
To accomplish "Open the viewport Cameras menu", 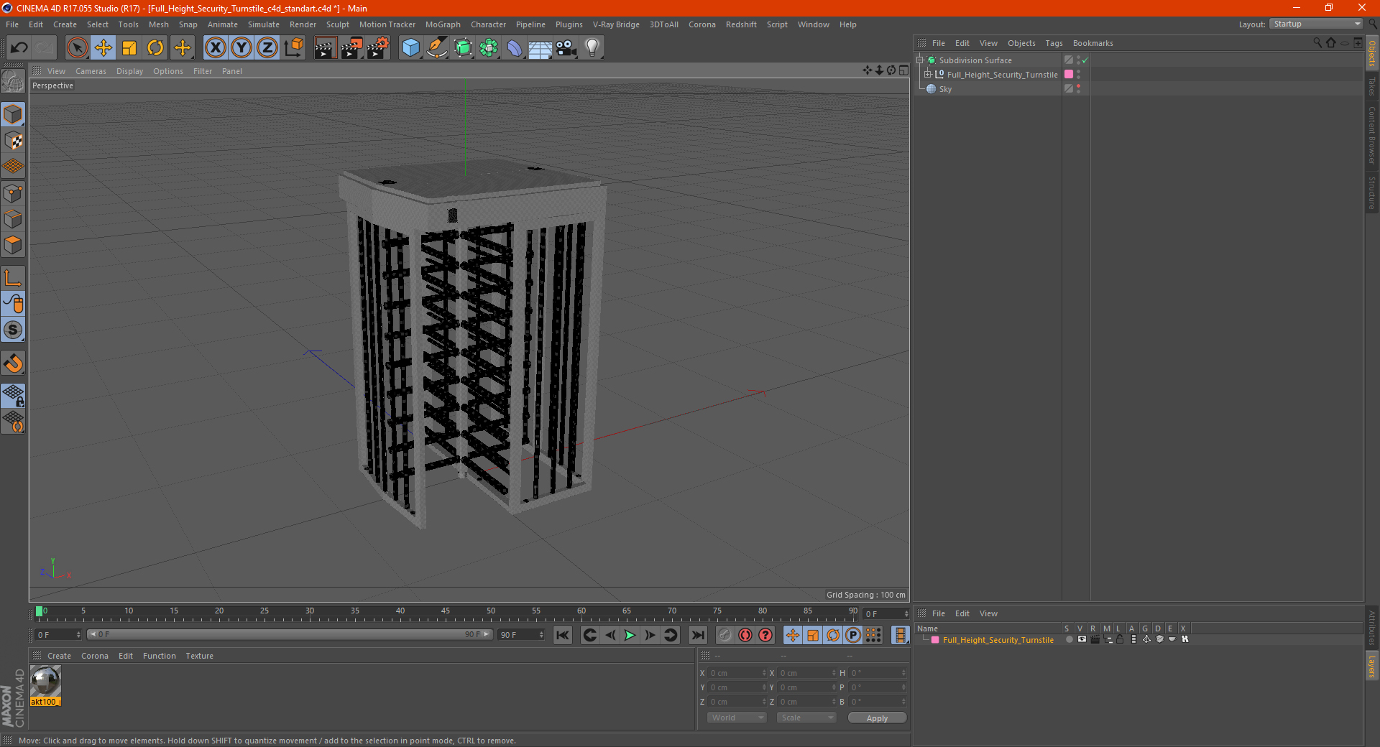I will (91, 71).
